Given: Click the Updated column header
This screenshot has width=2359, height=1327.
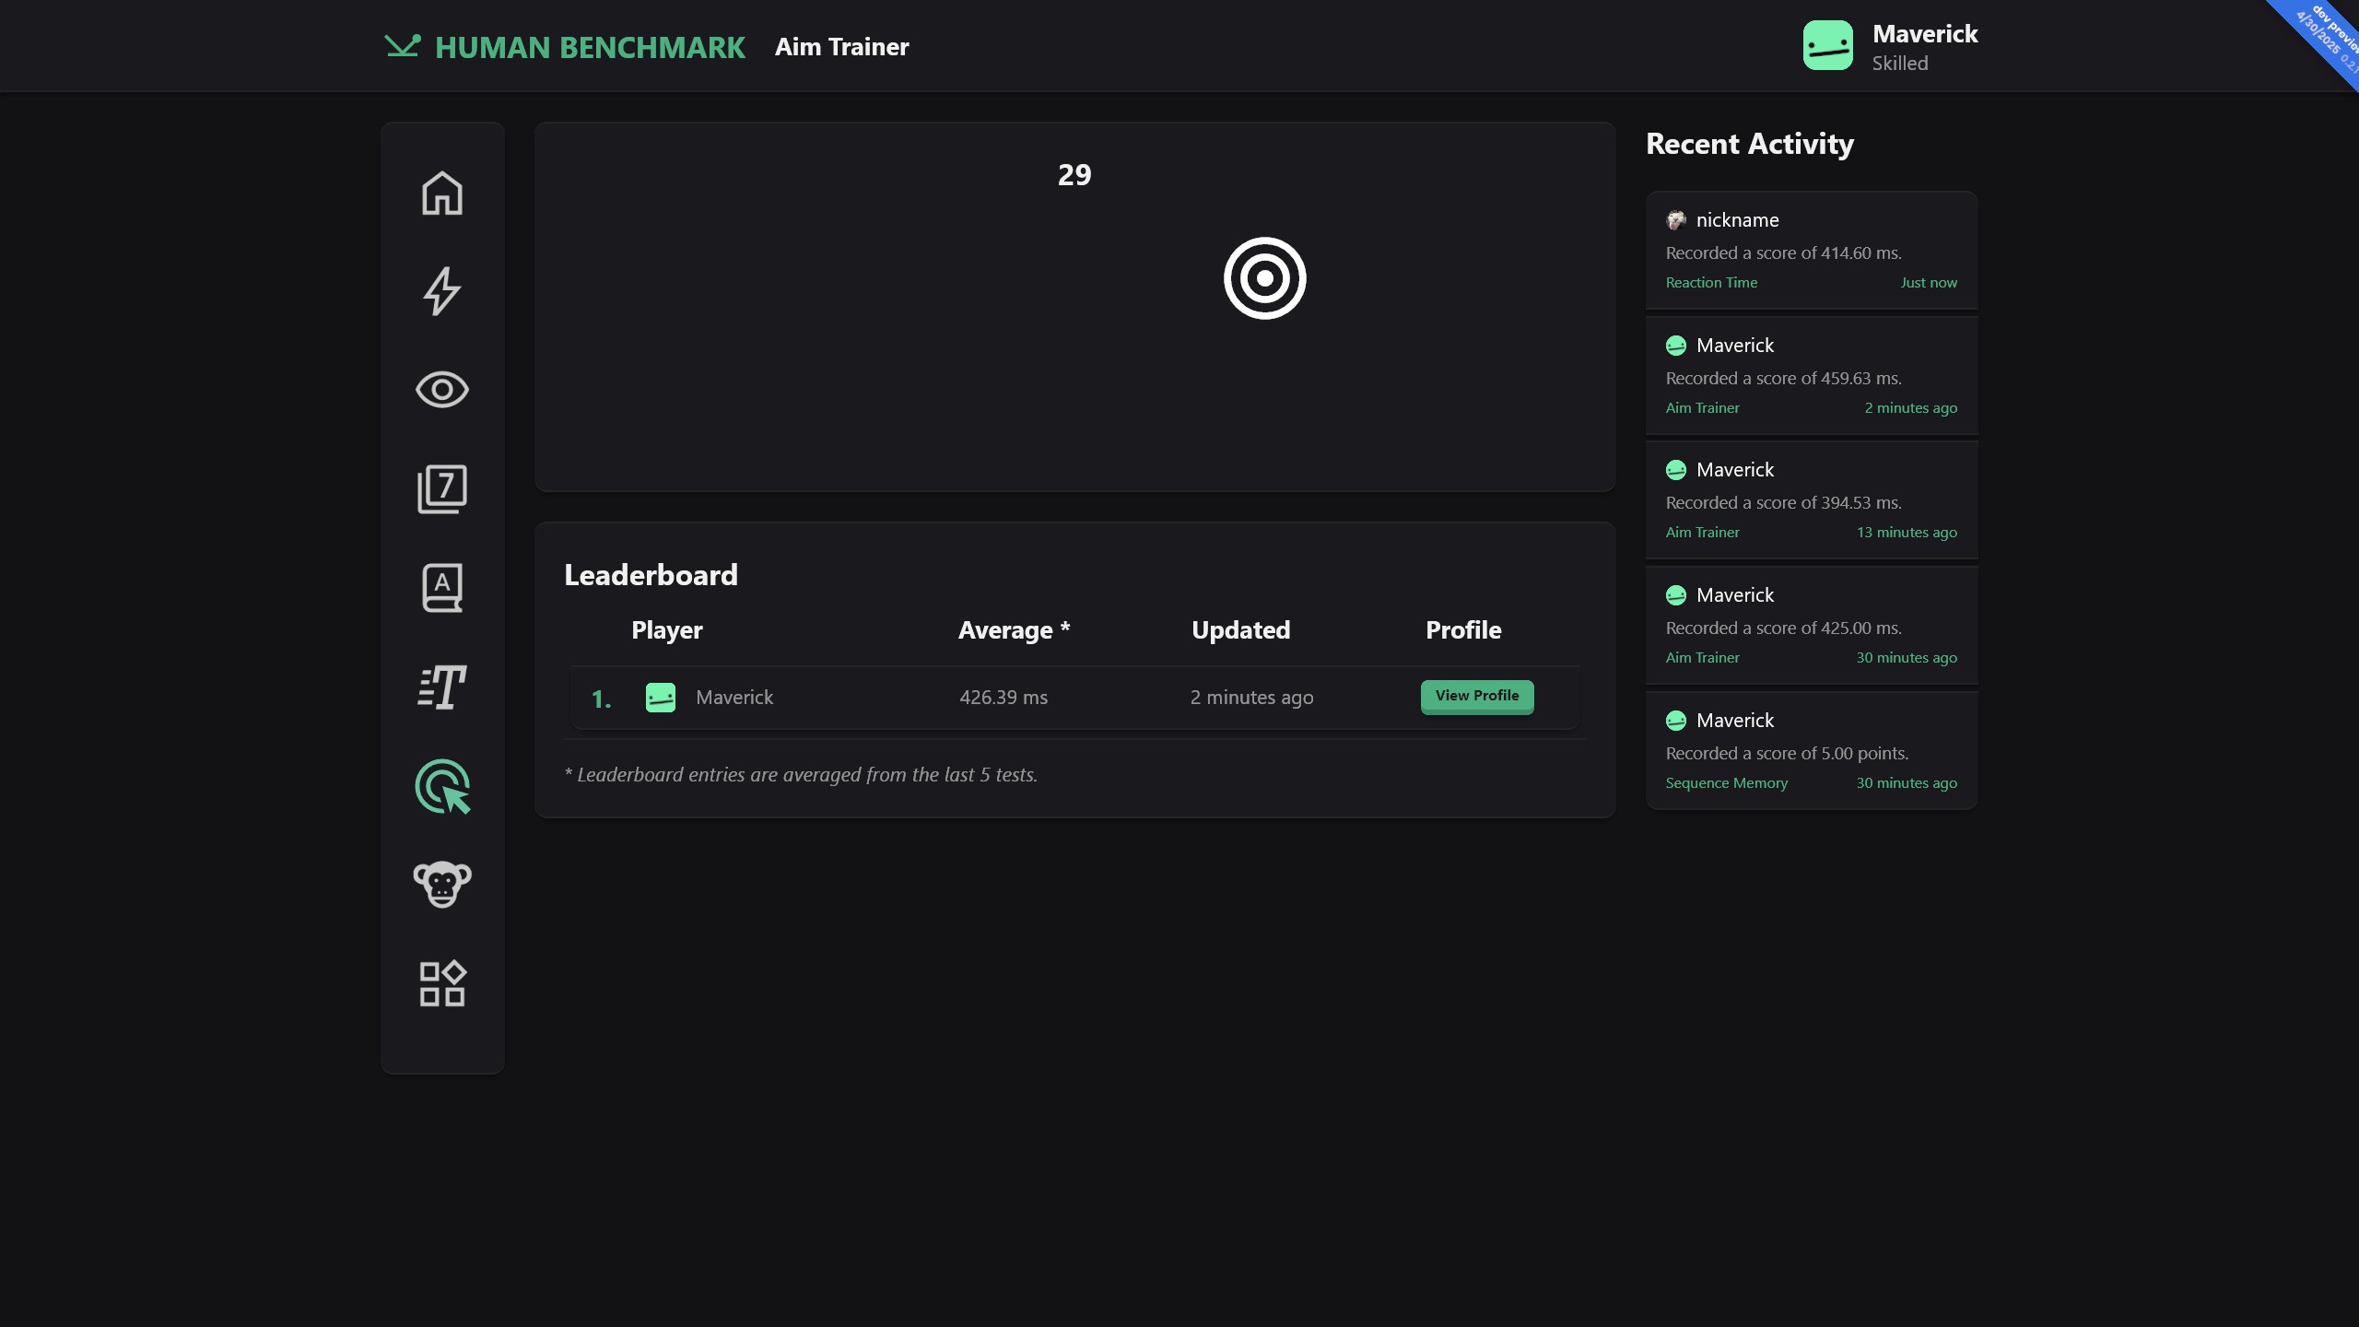Looking at the screenshot, I should pos(1240,630).
